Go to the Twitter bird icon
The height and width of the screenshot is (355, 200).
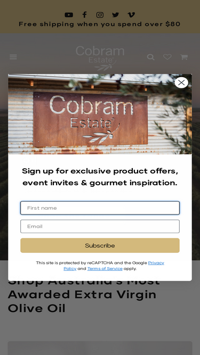pyautogui.click(x=115, y=15)
